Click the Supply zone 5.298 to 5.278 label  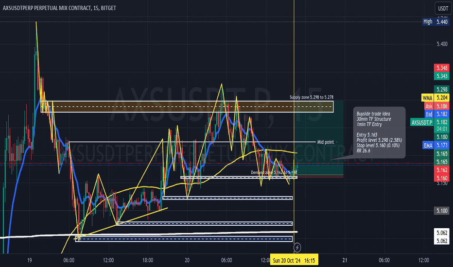[312, 97]
